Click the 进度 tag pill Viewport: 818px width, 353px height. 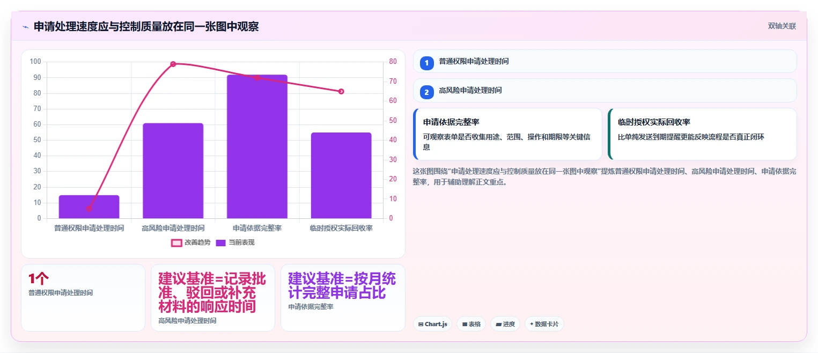(505, 324)
